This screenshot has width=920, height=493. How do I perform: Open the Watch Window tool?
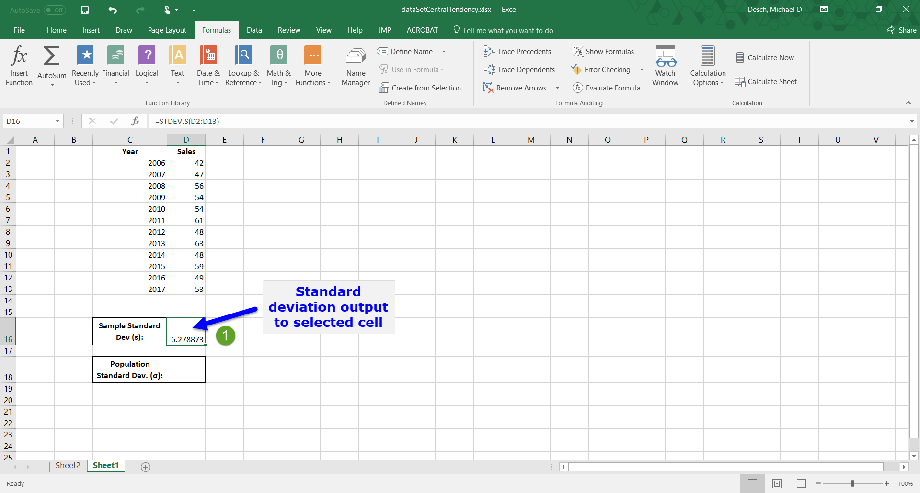665,66
